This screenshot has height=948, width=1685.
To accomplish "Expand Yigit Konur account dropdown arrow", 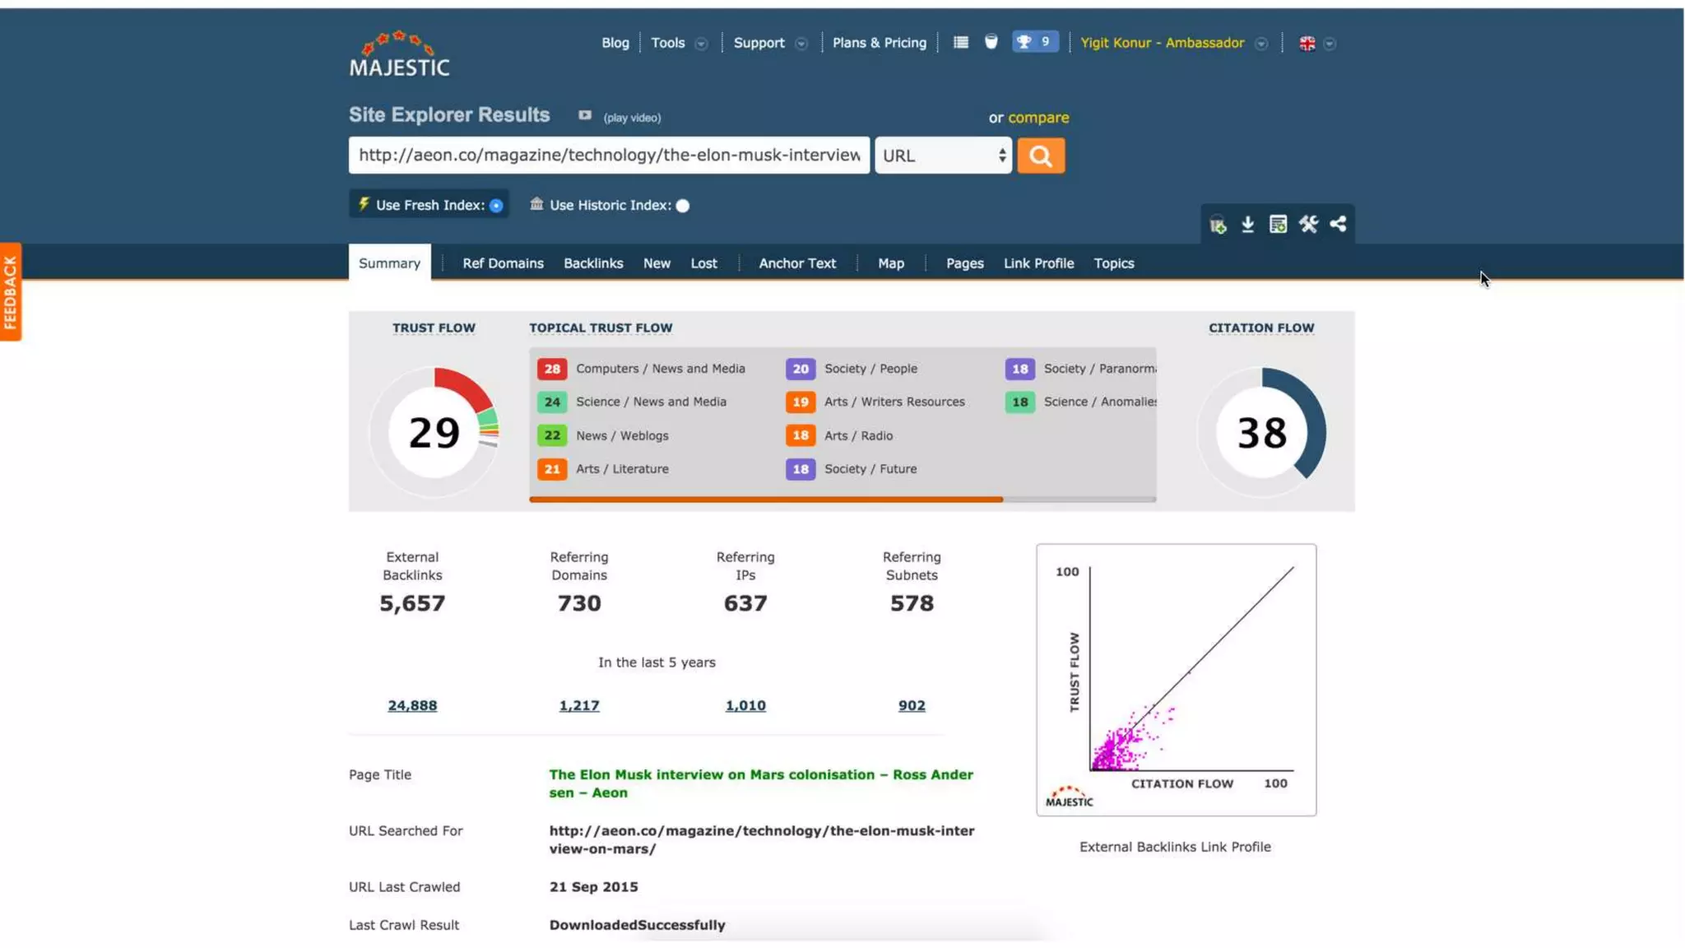I will (1260, 44).
